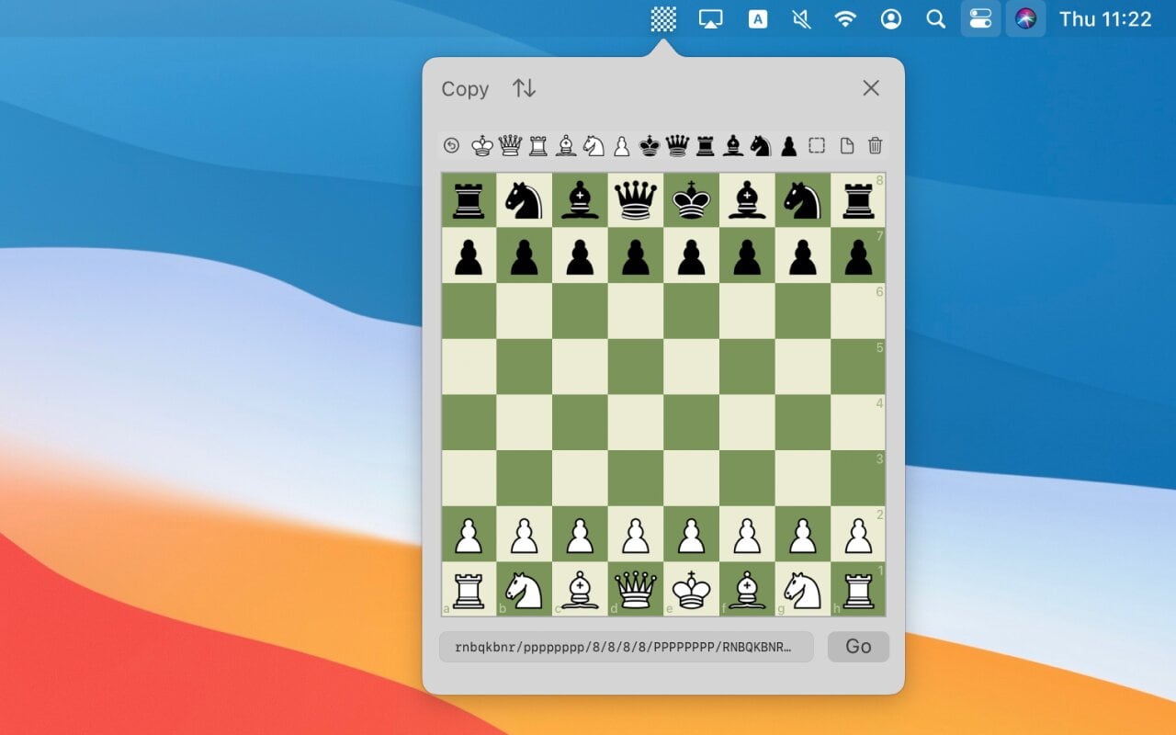Click the FEN text input field
Viewport: 1176px width, 735px height.
coord(626,647)
